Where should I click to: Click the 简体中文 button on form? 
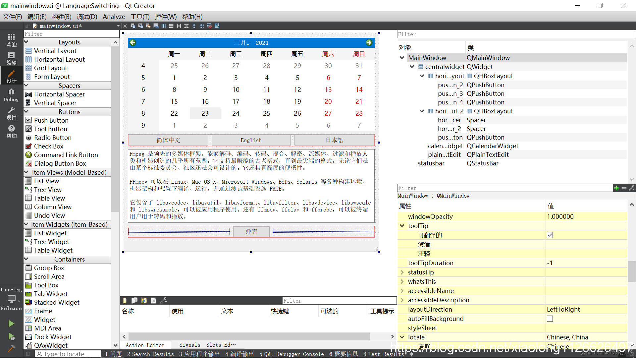[168, 140]
